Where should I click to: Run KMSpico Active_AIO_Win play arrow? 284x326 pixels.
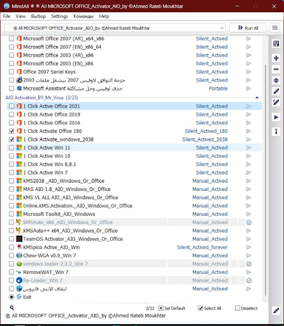coord(248,247)
